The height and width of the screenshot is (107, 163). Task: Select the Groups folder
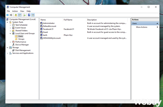pyautogui.click(x=21, y=39)
